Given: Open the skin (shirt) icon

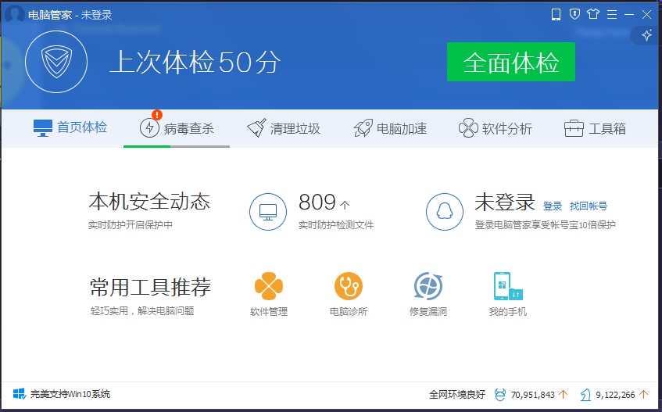Looking at the screenshot, I should (593, 14).
